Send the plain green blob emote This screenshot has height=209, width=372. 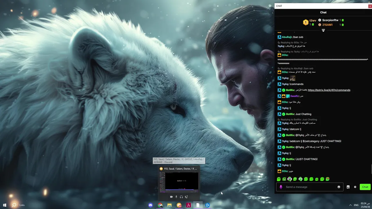tap(279, 179)
